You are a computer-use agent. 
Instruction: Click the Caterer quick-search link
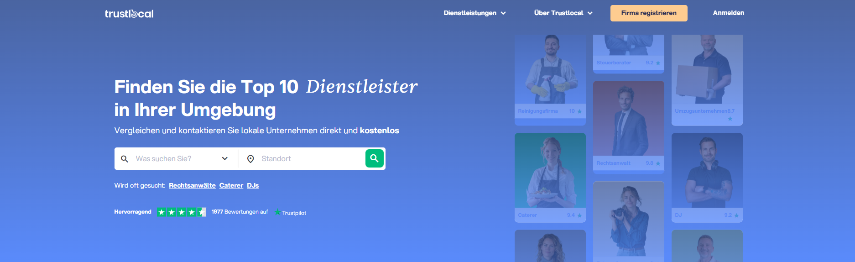(231, 185)
